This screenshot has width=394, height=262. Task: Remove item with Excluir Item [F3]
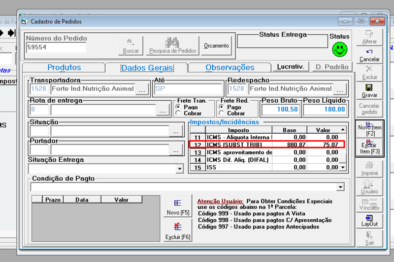[x=370, y=147]
